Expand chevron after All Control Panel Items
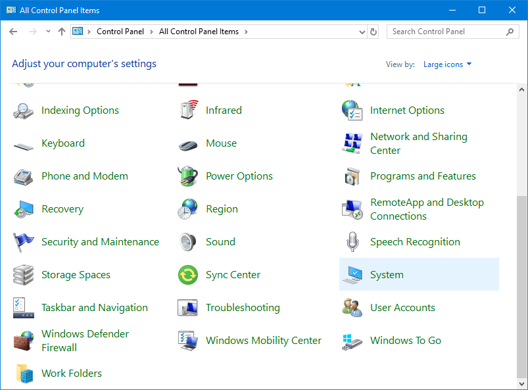The image size is (528, 390). click(246, 32)
